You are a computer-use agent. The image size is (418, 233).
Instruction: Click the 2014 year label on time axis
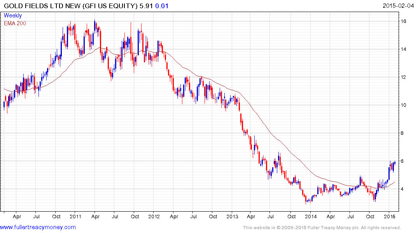pos(311,216)
